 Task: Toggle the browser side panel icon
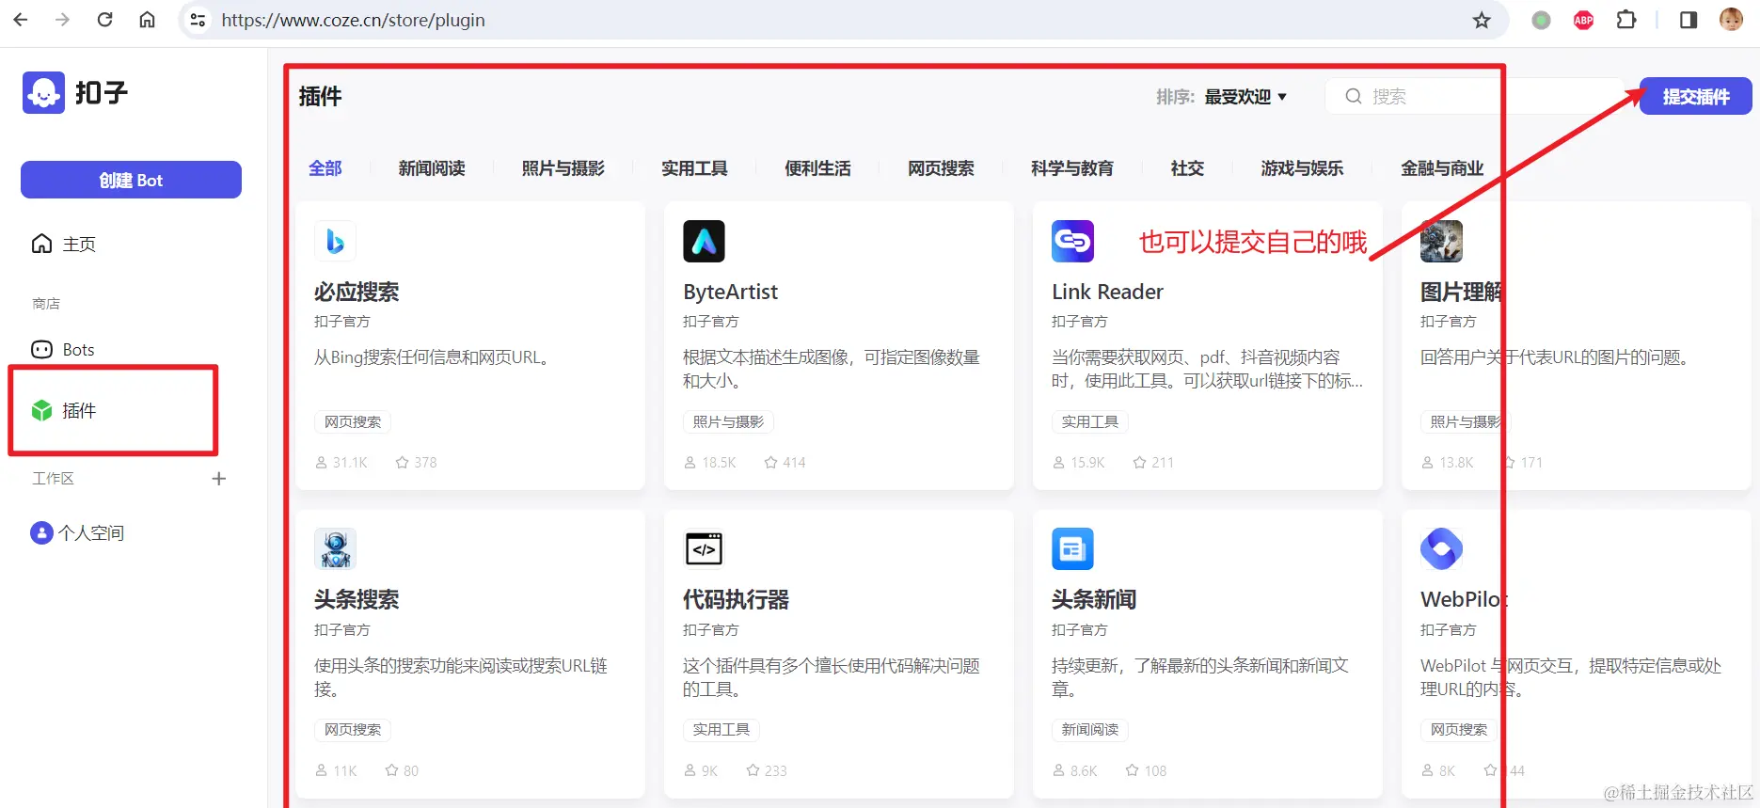click(x=1689, y=20)
